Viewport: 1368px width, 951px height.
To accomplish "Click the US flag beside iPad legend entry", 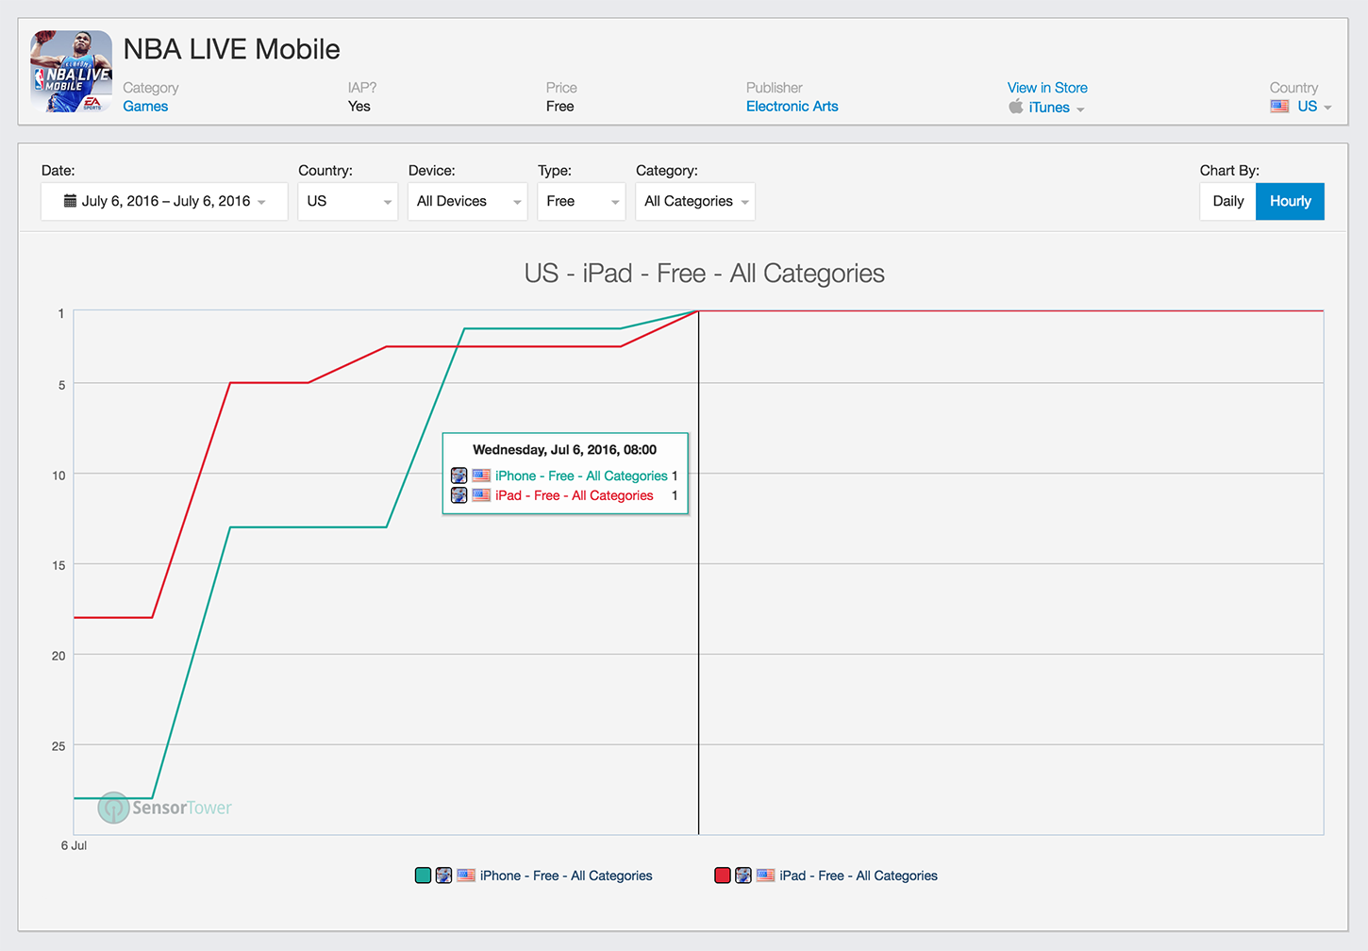I will click(766, 876).
